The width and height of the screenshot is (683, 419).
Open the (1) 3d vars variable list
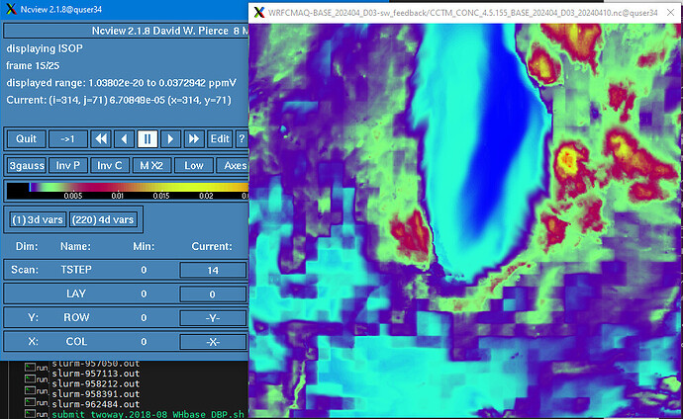(36, 218)
